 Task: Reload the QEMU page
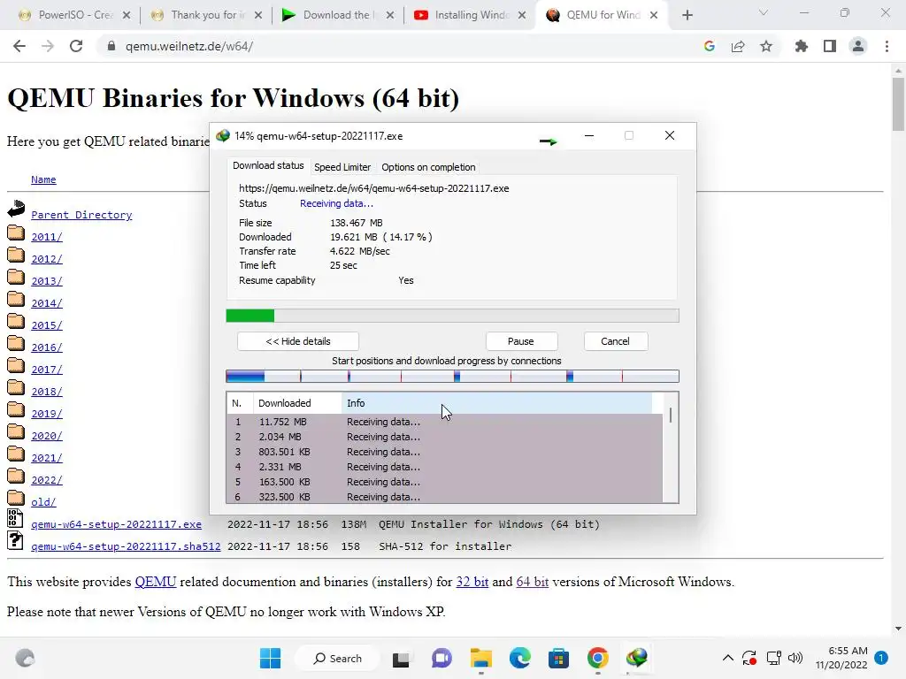tap(76, 46)
